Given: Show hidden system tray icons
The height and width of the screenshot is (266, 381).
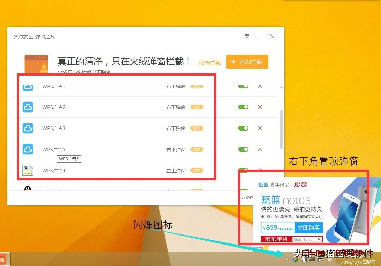Looking at the screenshot, I should pyautogui.click(x=287, y=259).
